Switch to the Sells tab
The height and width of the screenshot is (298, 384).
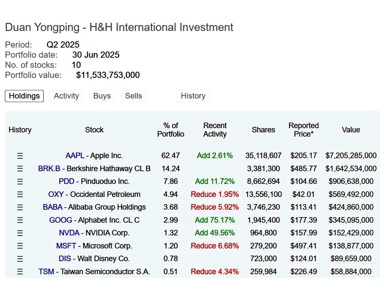pyautogui.click(x=133, y=96)
